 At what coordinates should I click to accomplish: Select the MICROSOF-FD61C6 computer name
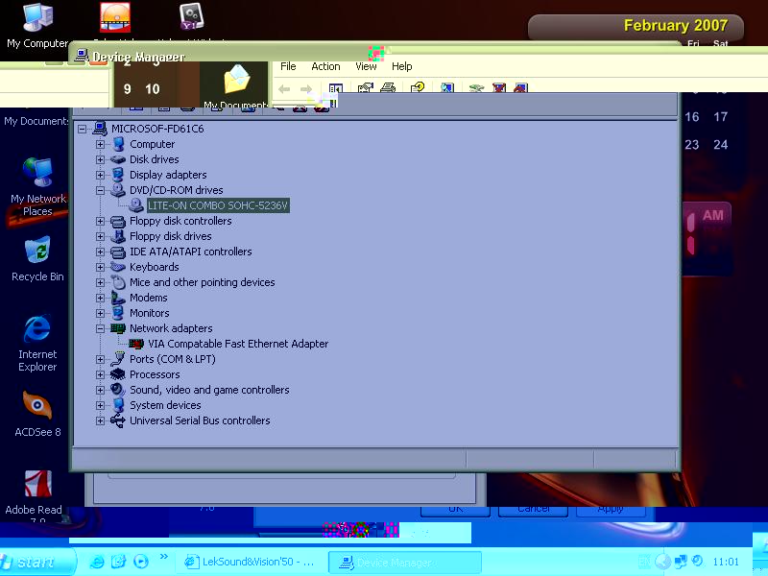click(157, 129)
